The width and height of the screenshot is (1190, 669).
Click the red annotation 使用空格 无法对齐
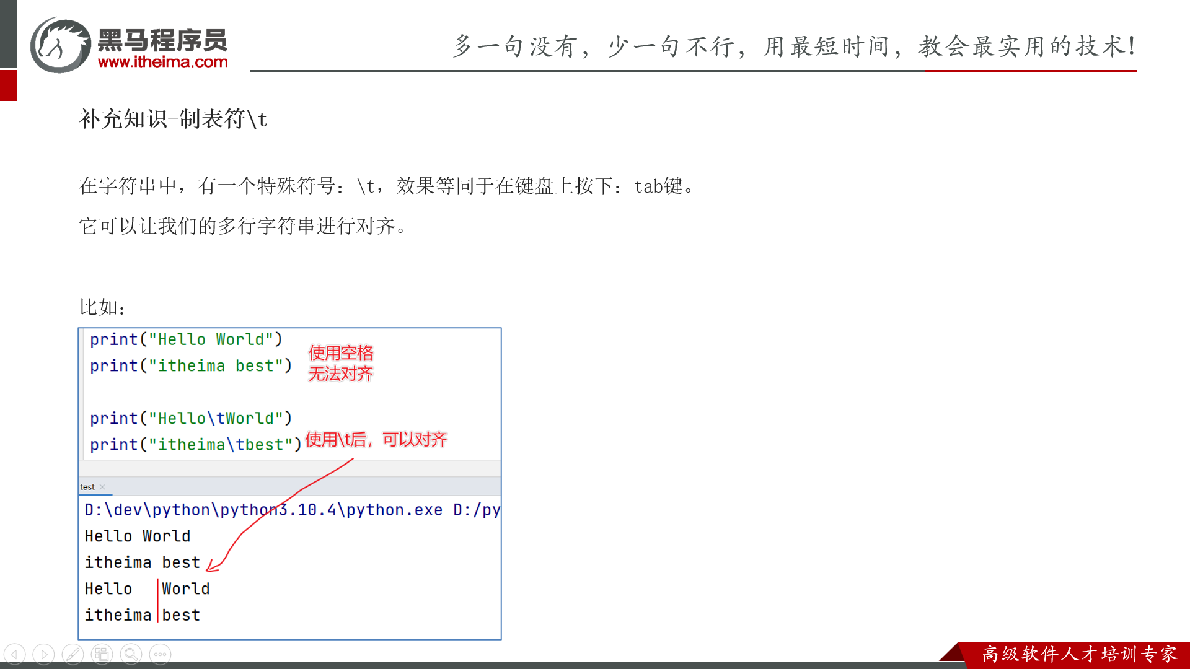[x=340, y=364]
